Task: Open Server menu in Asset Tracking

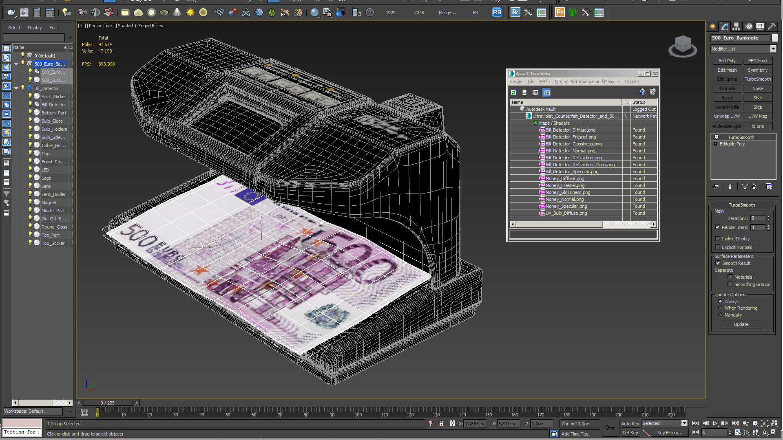Action: [x=516, y=81]
